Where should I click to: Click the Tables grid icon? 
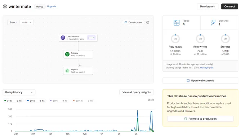coord(177,22)
